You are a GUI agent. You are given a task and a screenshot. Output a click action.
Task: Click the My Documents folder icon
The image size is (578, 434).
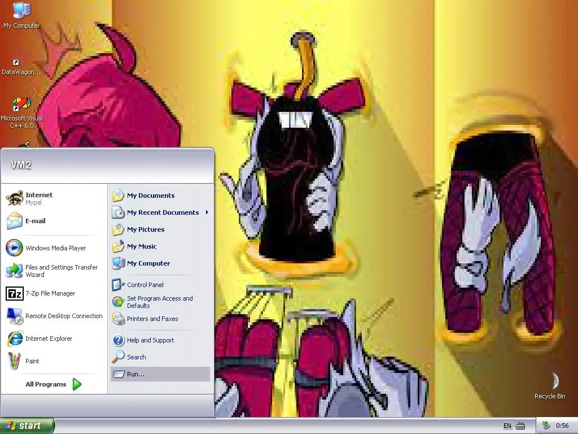[118, 196]
